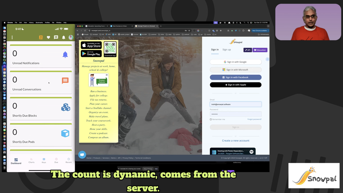The width and height of the screenshot is (343, 193).
Task: Switch to New Courses on Vimeo browser tab
Action: 121,26
